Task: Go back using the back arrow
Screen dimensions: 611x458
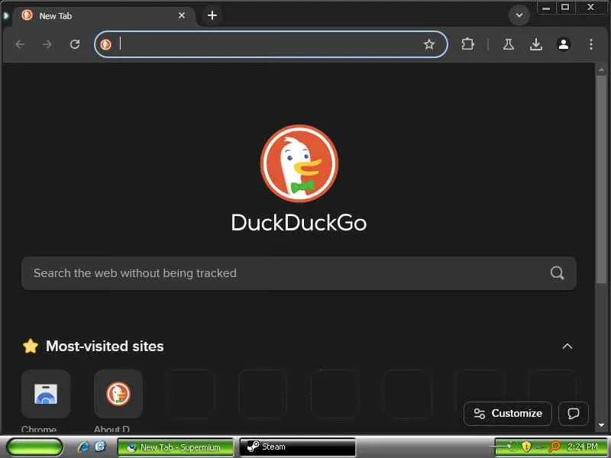Action: (x=21, y=44)
